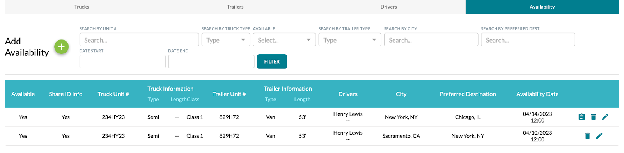The image size is (624, 153).
Task: Delete the Sacramento, CA availability row
Action: (587, 136)
